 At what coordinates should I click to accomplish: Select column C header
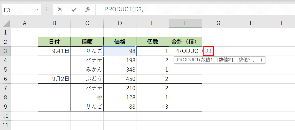click(x=87, y=23)
